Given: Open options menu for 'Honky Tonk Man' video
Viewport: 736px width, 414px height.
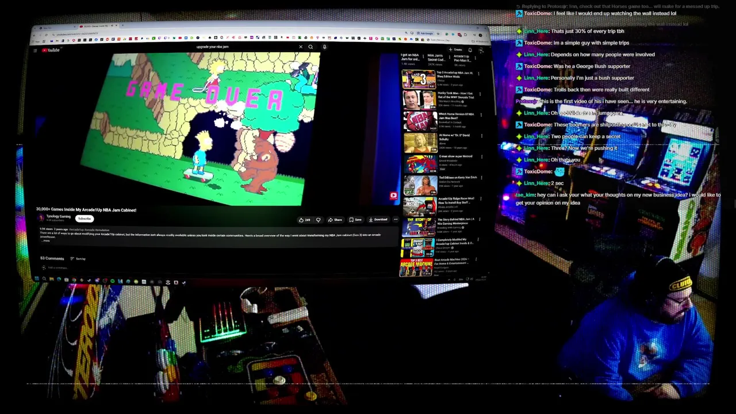Looking at the screenshot, I should coord(481,94).
